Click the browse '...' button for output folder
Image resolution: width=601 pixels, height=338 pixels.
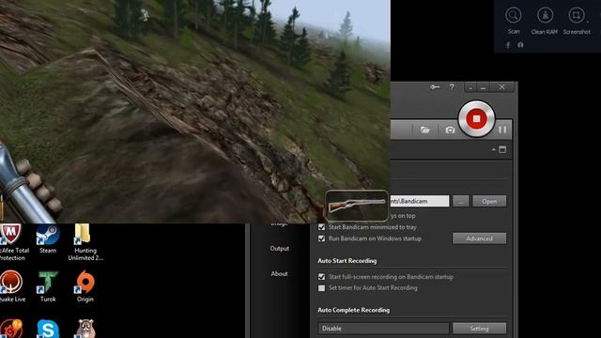(461, 201)
